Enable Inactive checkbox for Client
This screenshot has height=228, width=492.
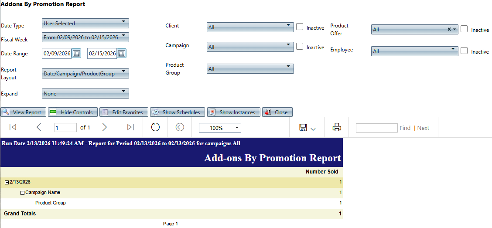coord(300,27)
